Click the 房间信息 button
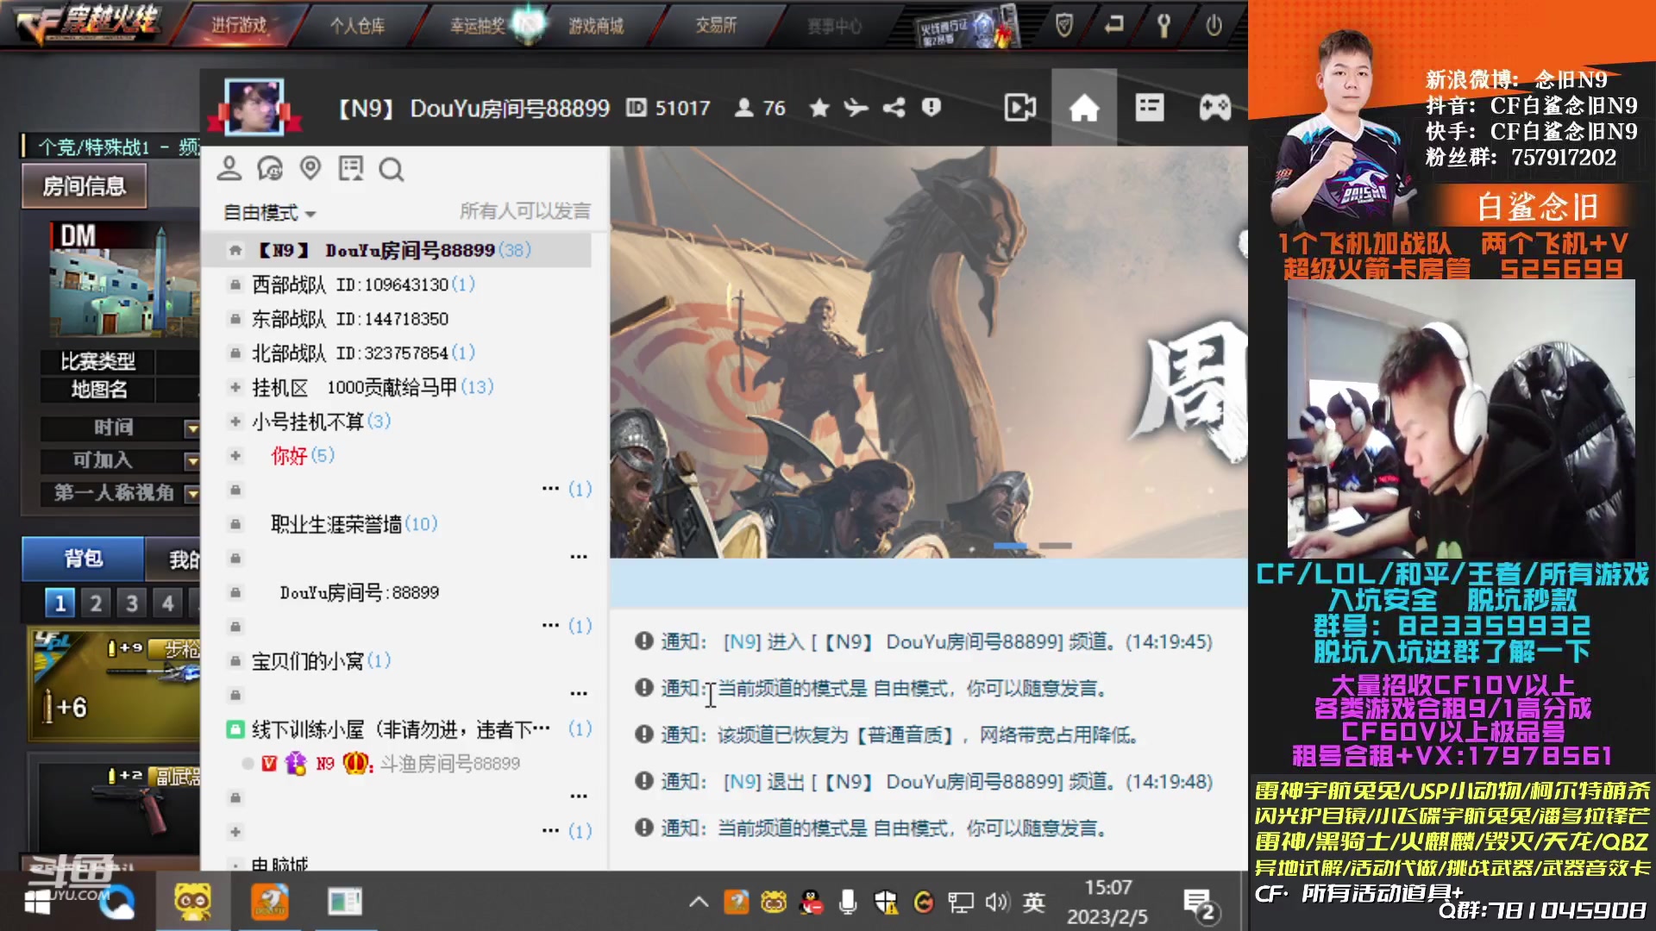Image resolution: width=1656 pixels, height=931 pixels. (x=83, y=186)
